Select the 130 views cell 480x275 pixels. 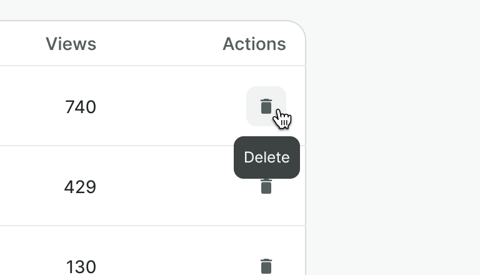point(81,267)
